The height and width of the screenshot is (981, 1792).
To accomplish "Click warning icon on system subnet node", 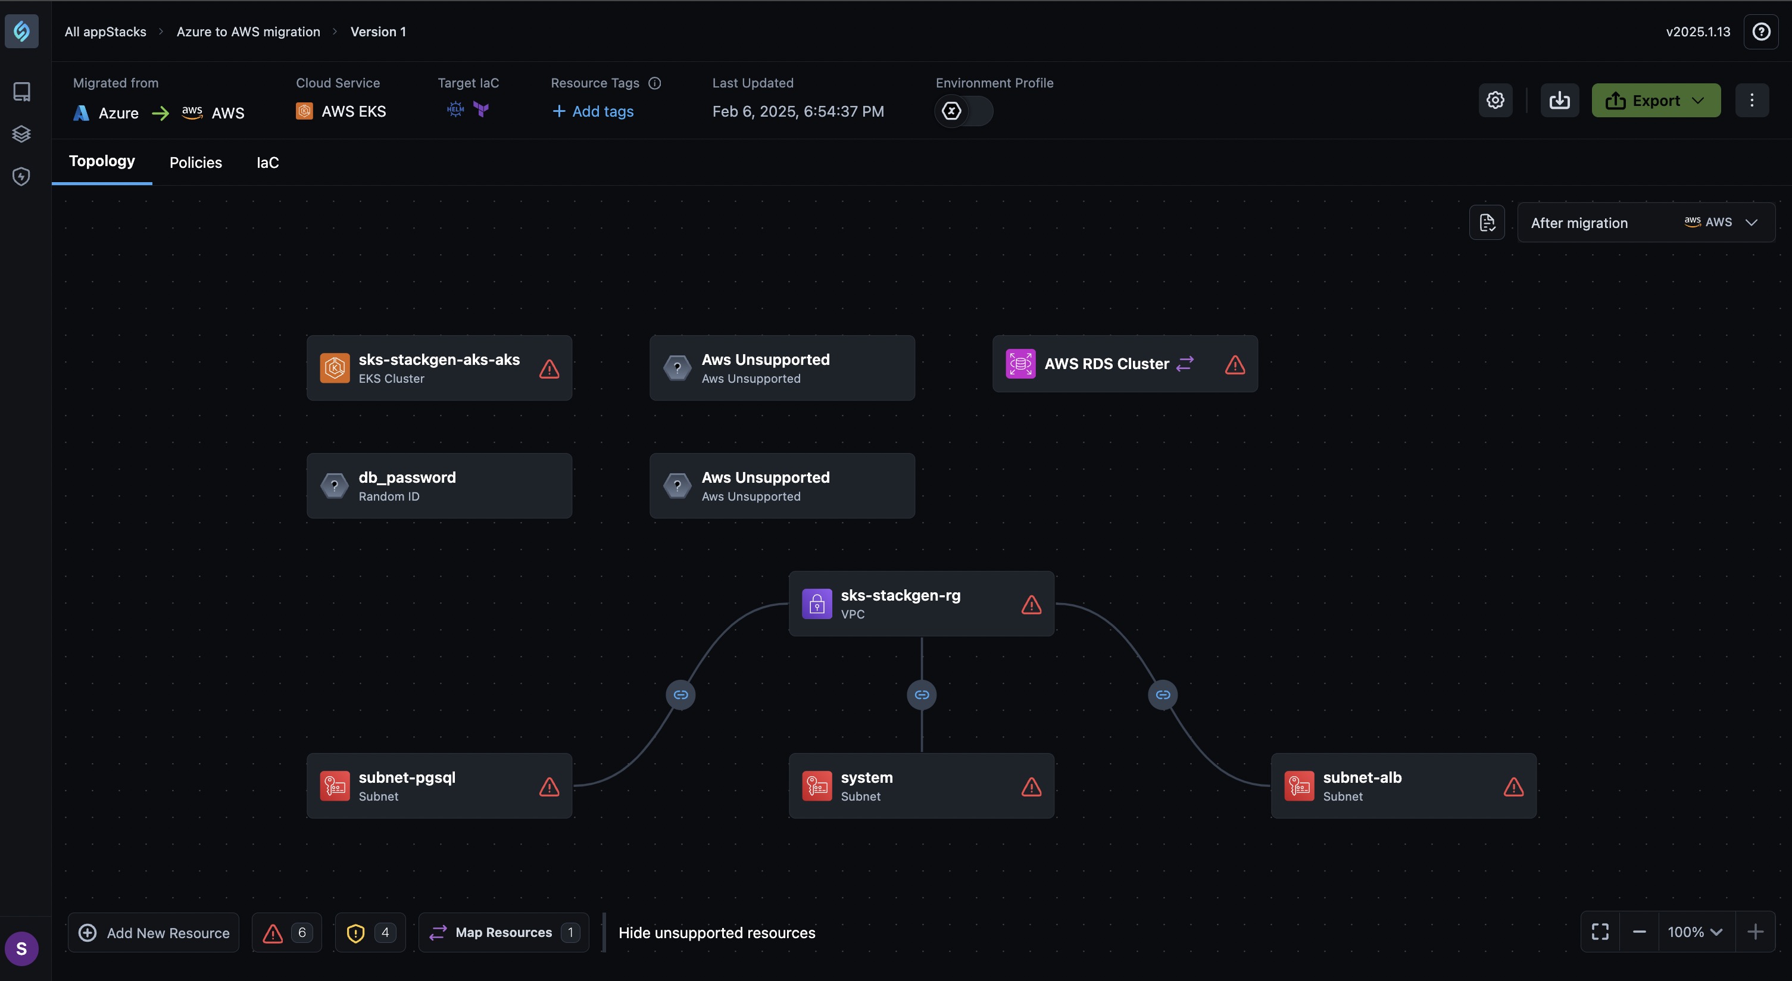I will [x=1031, y=786].
